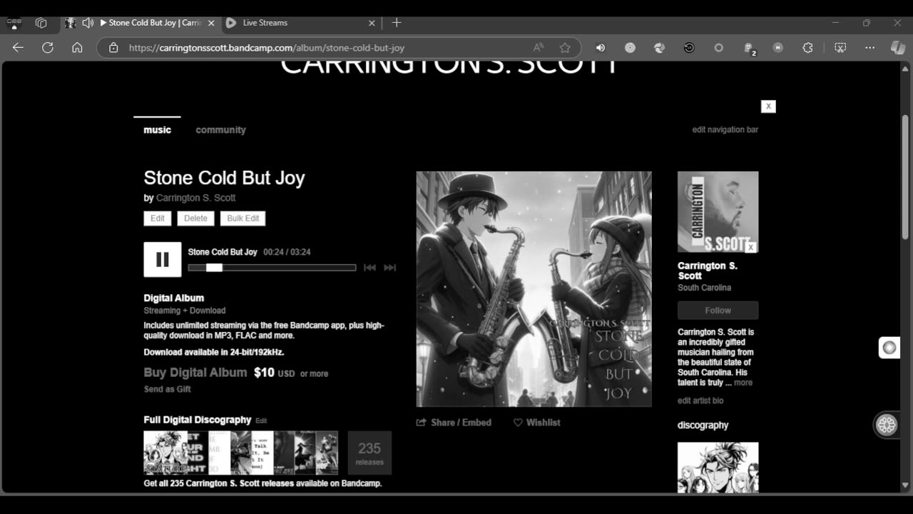913x514 pixels.
Task: Click the volume extension icon in toolbar
Action: 601,48
